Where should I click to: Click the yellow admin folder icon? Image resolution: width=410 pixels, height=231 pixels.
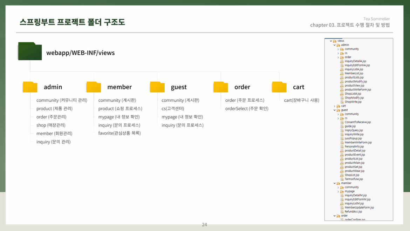(x=30, y=87)
